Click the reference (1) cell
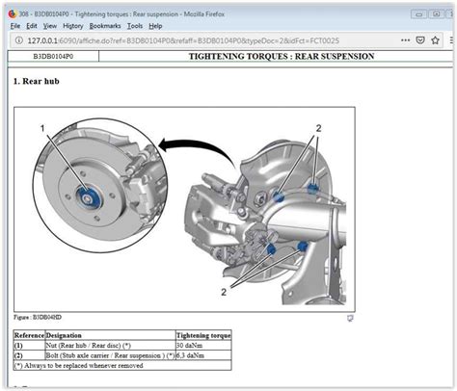The image size is (457, 391). (29, 346)
